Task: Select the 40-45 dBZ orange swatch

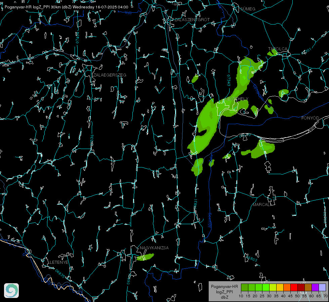Action: [x=287, y=287]
